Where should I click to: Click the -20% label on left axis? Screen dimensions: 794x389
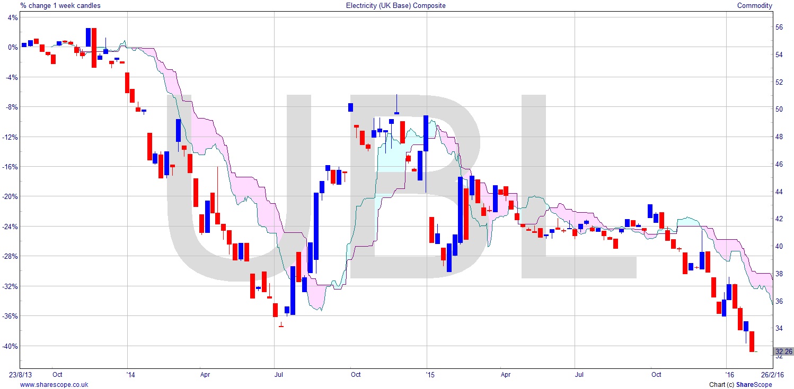tap(10, 196)
